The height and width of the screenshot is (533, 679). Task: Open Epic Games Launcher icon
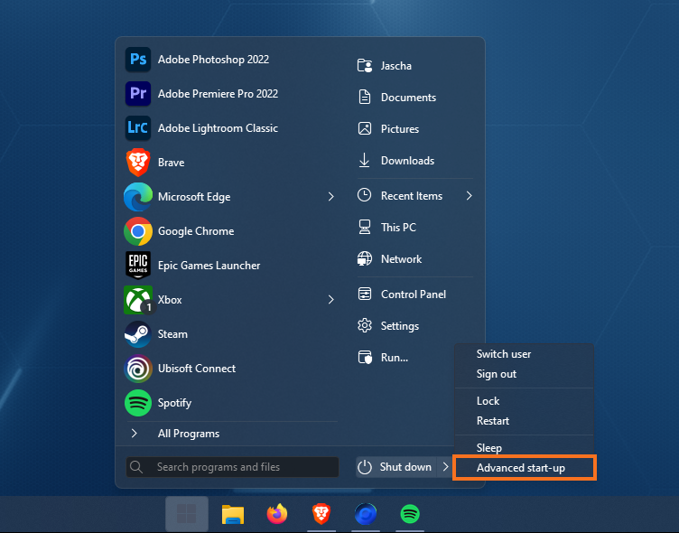(138, 266)
